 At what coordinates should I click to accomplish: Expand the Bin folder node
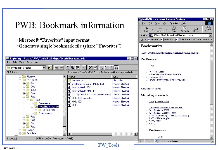pyautogui.click(x=24, y=83)
